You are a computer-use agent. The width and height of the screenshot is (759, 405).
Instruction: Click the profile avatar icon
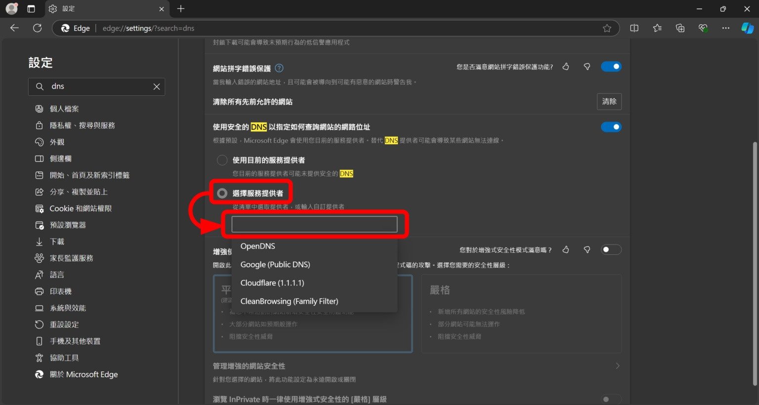(11, 8)
